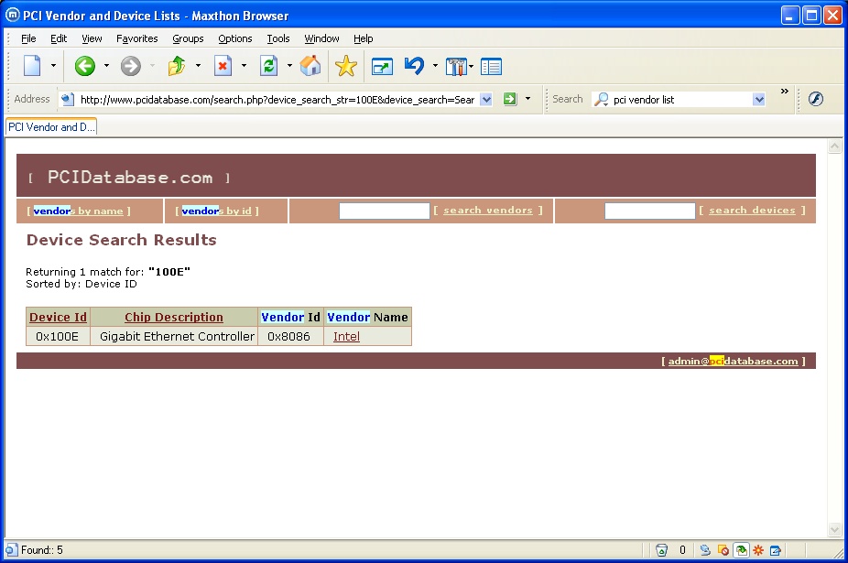Open the address bar URL dropdown

[486, 100]
